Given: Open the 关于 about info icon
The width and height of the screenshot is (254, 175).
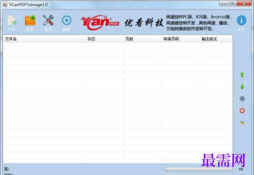Looking at the screenshot, I should [241, 20].
